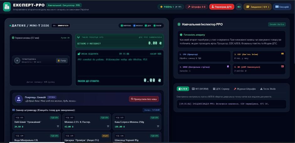Click the ФП (WORM Накопичувач) component card
This screenshot has height=143, width=295.
click(259, 69)
